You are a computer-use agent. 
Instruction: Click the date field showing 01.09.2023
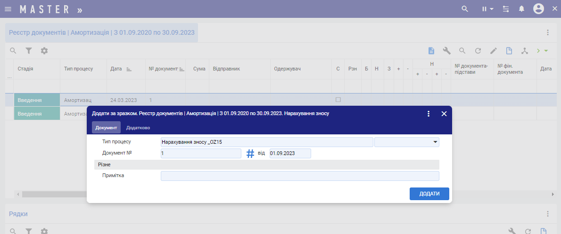click(290, 154)
